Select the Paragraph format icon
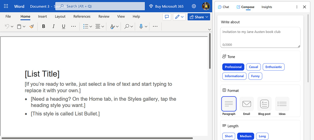Viewport: 314px width, 140px height. click(x=229, y=104)
